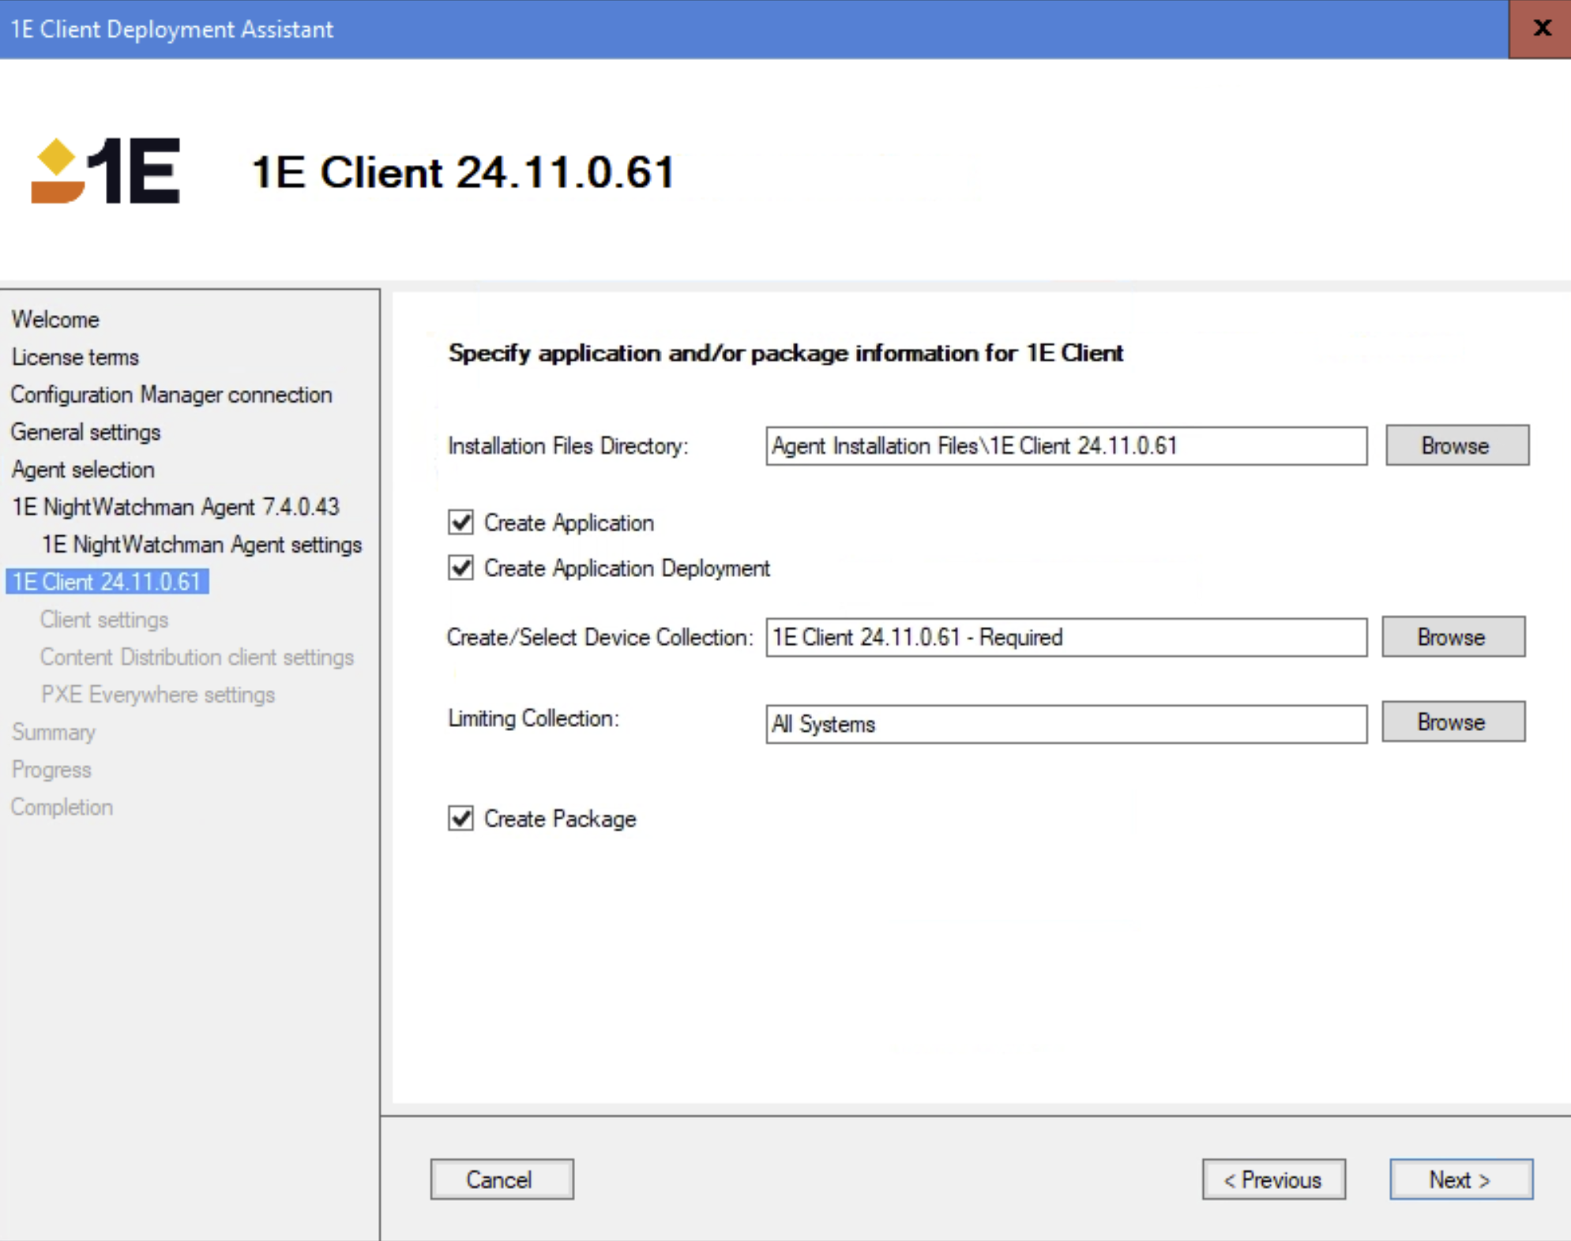Select the Completion step
The image size is (1571, 1241).
(x=62, y=807)
